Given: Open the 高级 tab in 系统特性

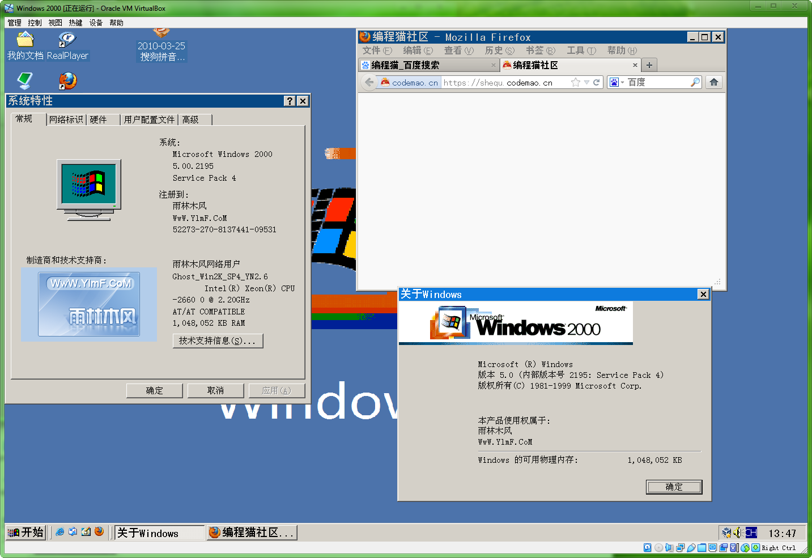Looking at the screenshot, I should [195, 120].
